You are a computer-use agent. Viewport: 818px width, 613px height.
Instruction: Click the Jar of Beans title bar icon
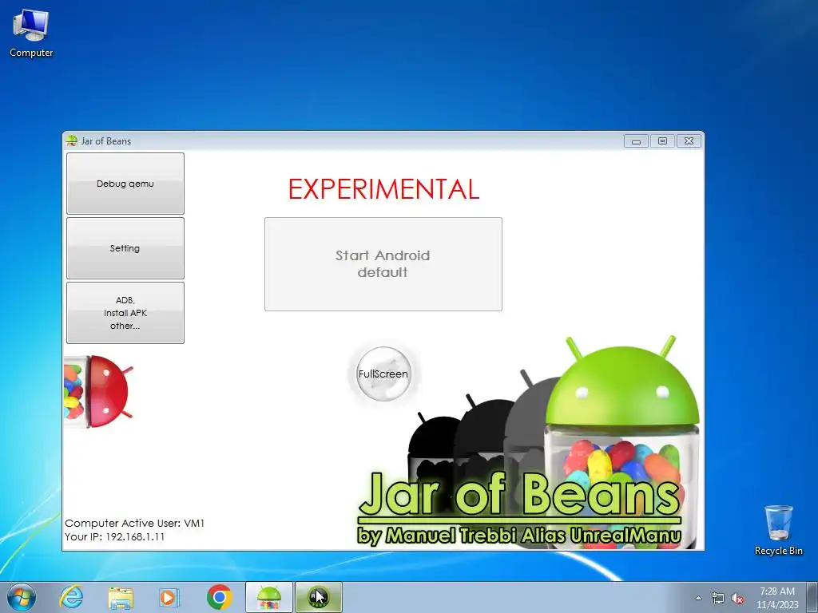coord(72,140)
